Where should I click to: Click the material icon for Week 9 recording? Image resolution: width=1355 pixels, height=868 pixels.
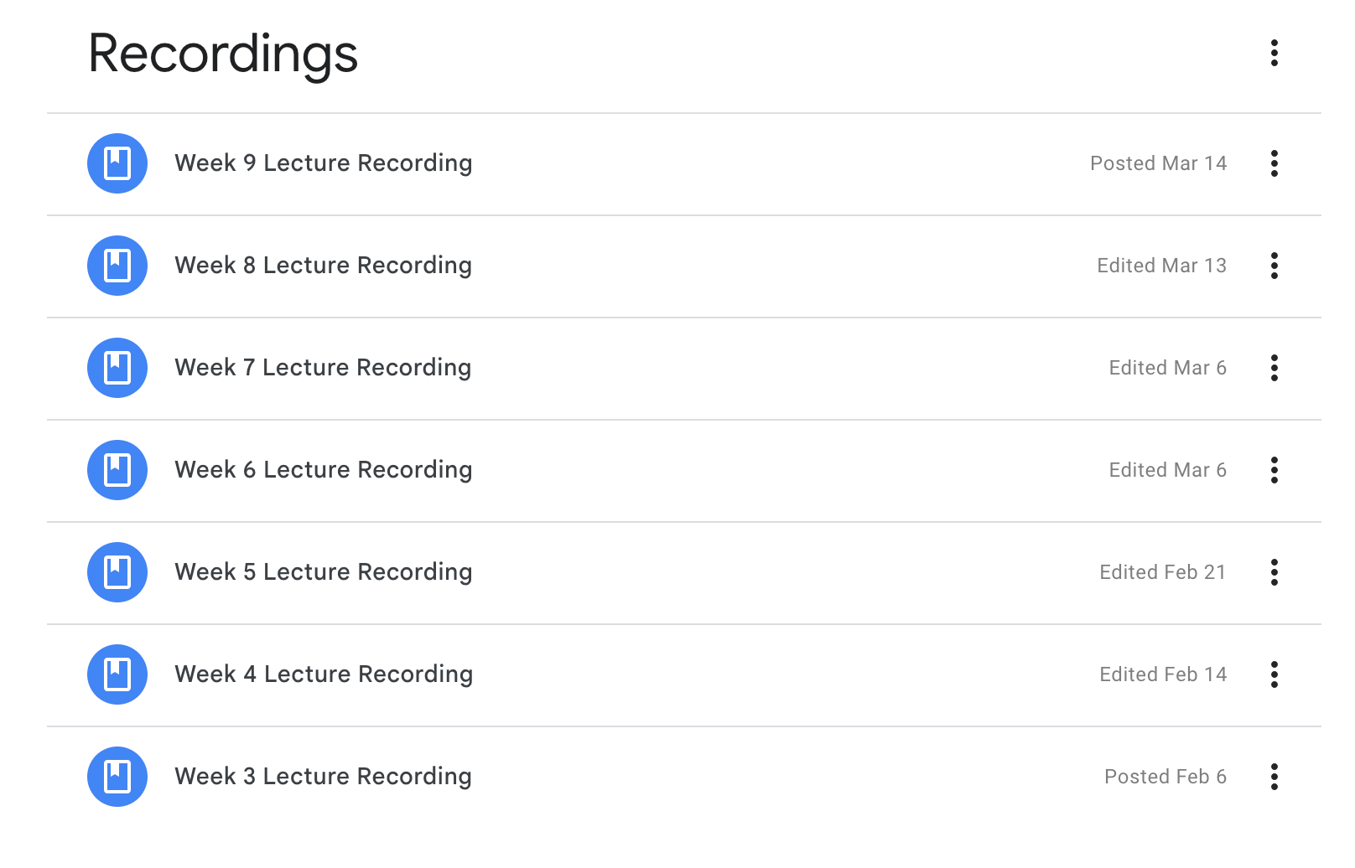tap(117, 163)
